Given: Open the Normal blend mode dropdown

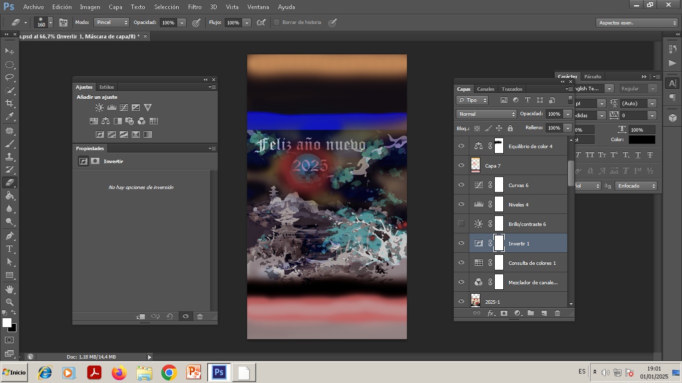Looking at the screenshot, I should 486,114.
